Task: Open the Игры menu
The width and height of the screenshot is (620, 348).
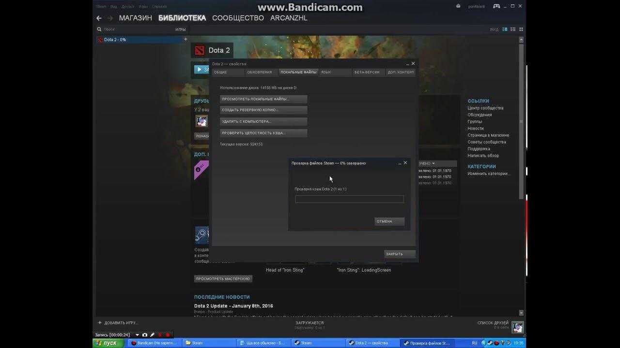Action: (x=143, y=6)
